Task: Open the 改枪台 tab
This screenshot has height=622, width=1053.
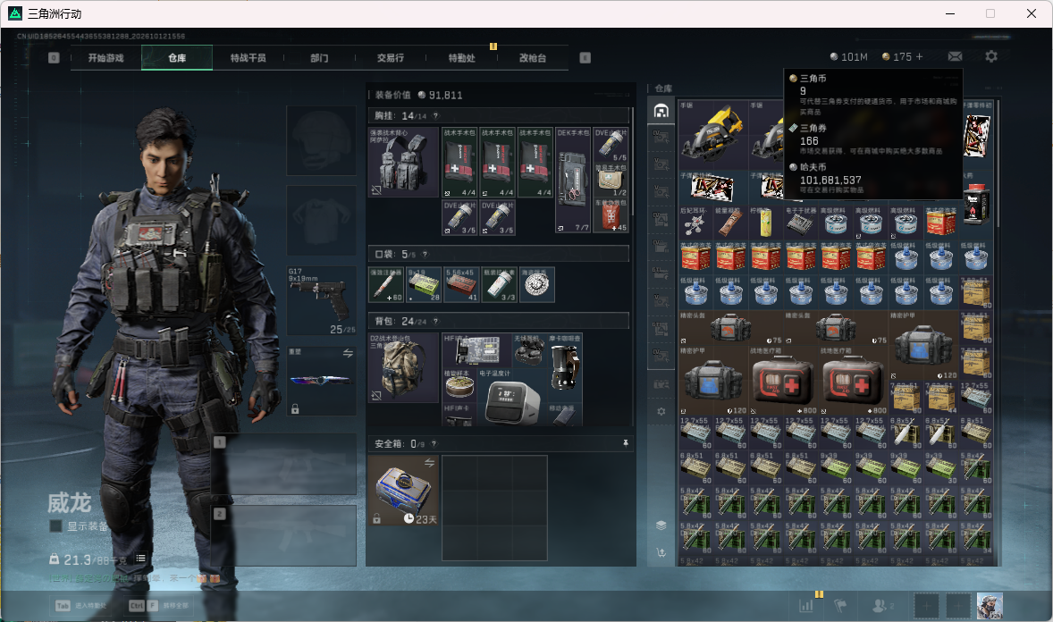Action: pos(533,58)
